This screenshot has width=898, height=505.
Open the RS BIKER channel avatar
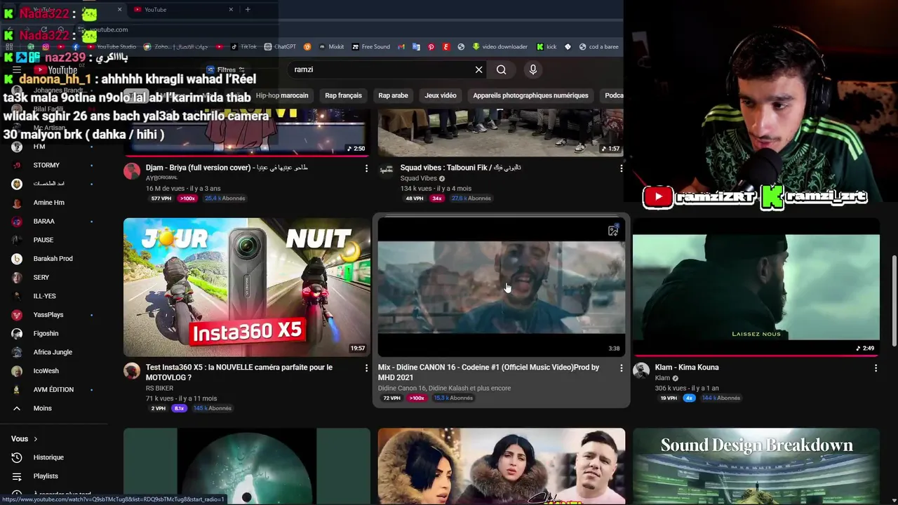tap(132, 371)
